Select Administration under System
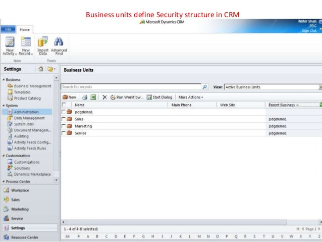 coord(27,112)
